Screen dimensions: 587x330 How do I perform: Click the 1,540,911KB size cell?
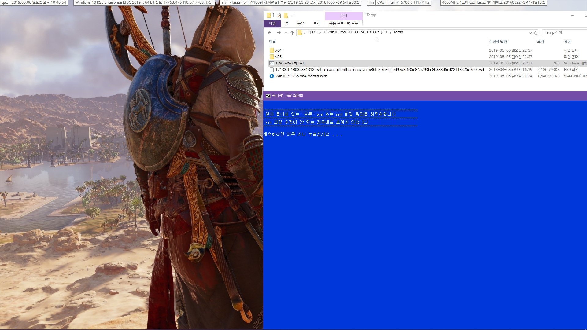pyautogui.click(x=548, y=76)
